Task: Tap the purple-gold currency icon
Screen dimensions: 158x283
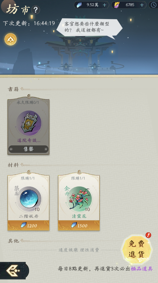Action: pyautogui.click(x=117, y=5)
